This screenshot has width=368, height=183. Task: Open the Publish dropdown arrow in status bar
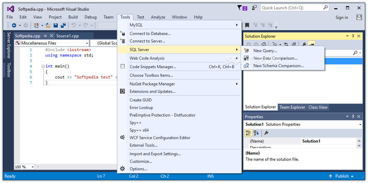352,176
